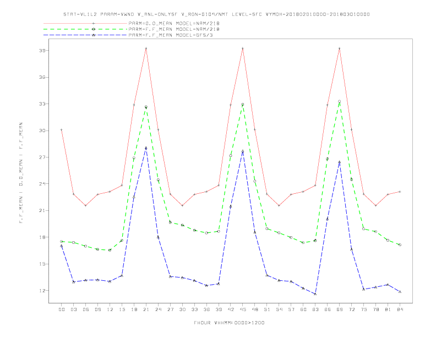Click x-axis tick label 78
This screenshot has height=337, width=436.
click(376, 309)
